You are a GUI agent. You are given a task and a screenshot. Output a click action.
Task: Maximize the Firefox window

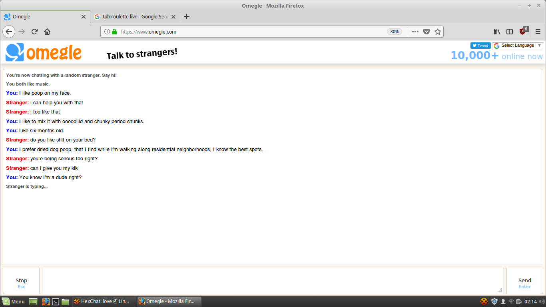point(529,6)
